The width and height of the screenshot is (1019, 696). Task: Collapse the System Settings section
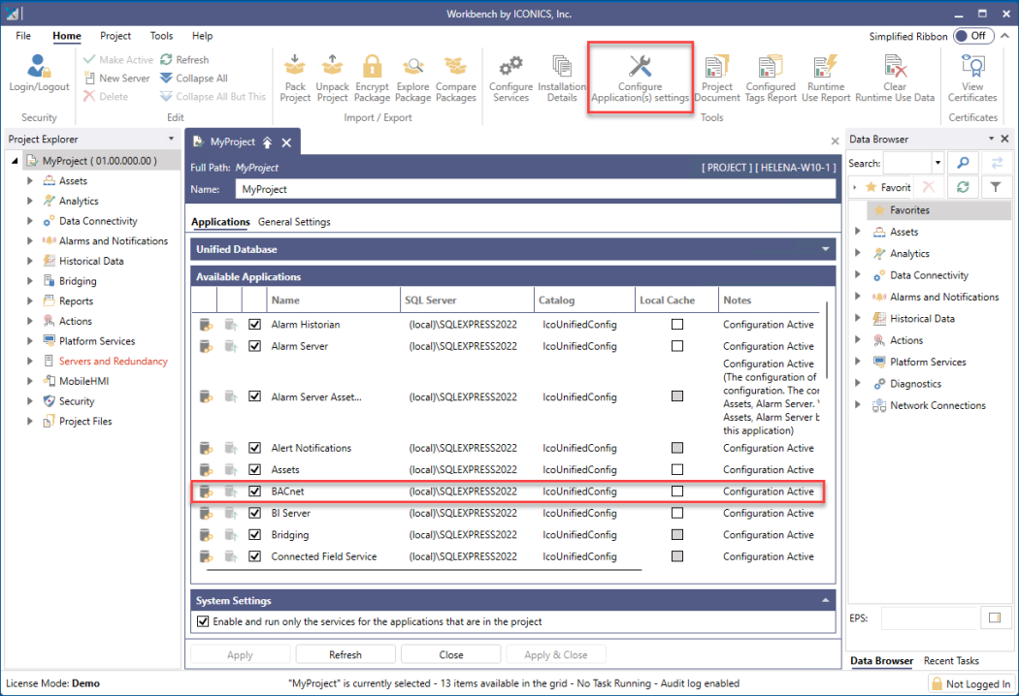tap(825, 601)
